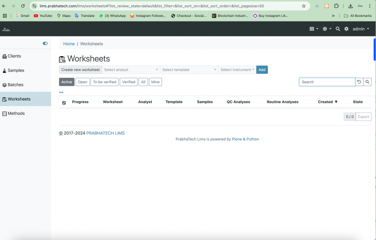Click the Worksheet column header

[x=113, y=102]
